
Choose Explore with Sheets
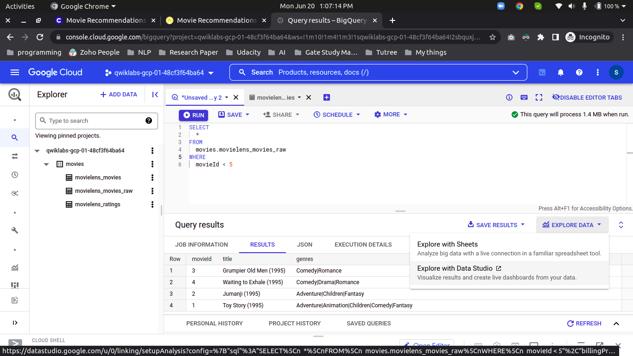click(509, 248)
